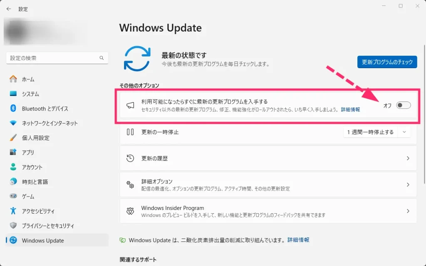Expand Windows Insider Program chevron
The height and width of the screenshot is (266, 426).
pyautogui.click(x=408, y=211)
